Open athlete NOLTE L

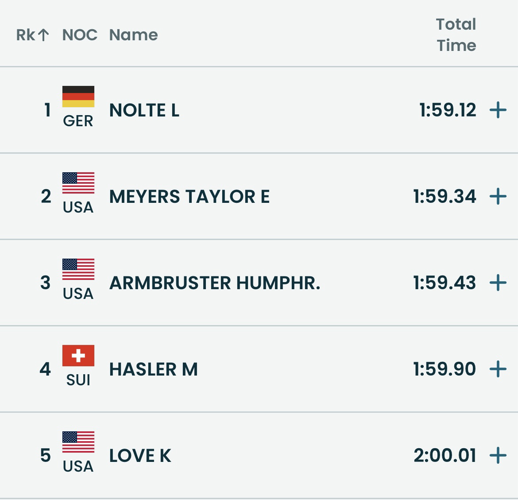[x=144, y=110]
